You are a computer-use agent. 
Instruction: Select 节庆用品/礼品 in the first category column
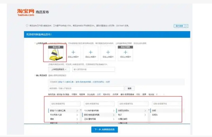56,115
